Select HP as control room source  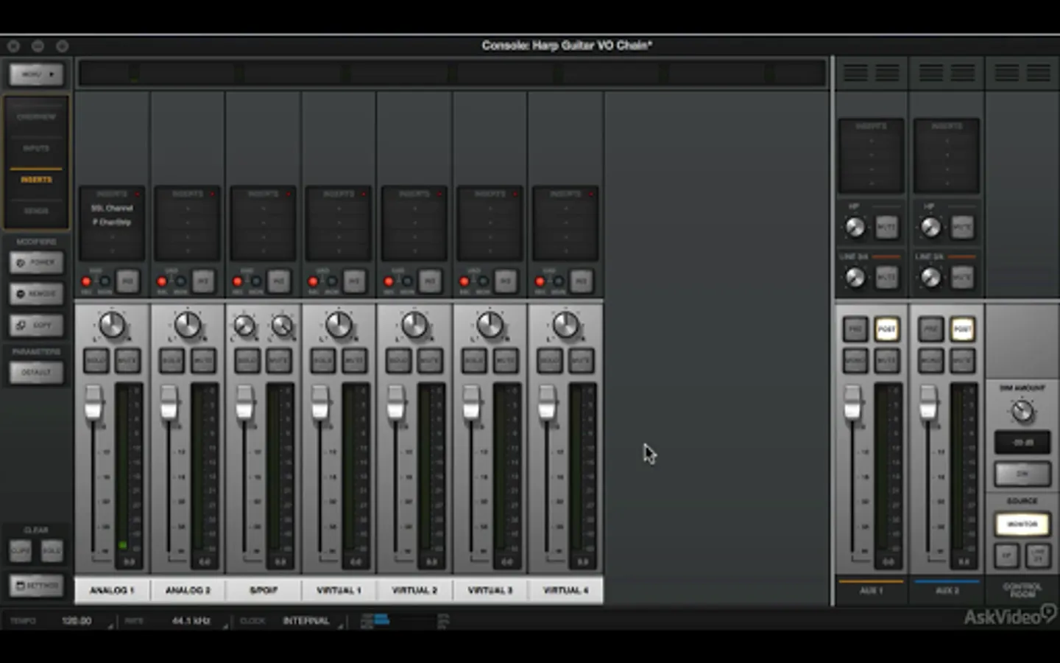point(1006,555)
